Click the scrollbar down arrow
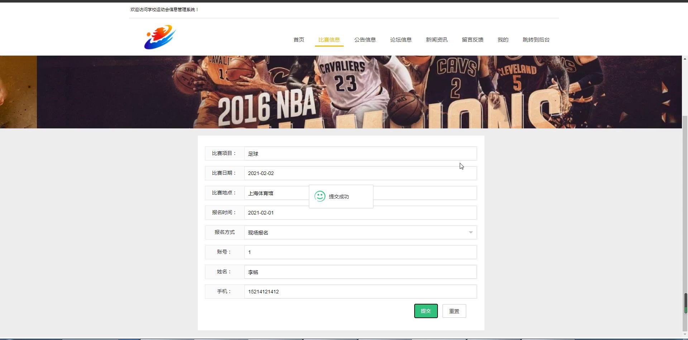 (x=685, y=335)
